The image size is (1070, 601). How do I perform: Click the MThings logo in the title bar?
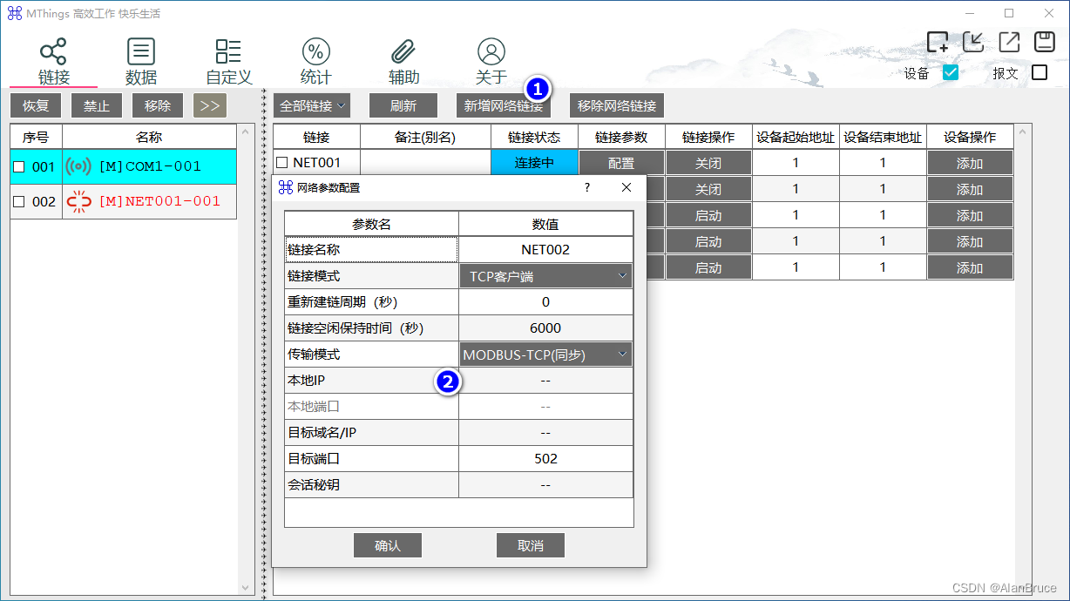[x=15, y=14]
